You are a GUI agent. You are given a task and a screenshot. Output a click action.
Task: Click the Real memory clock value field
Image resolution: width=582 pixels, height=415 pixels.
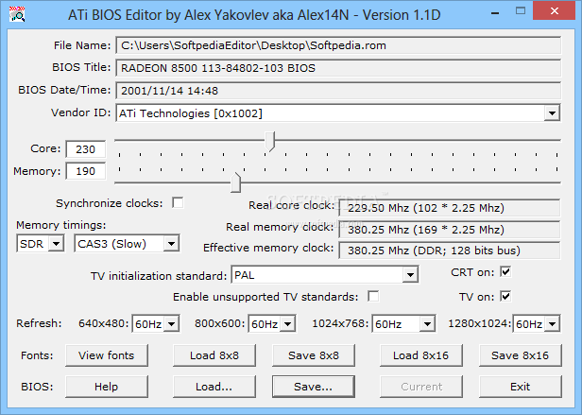click(x=449, y=230)
